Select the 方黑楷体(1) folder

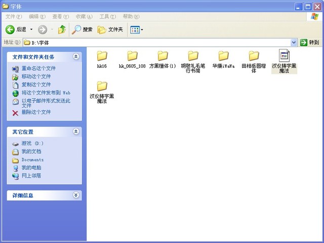pyautogui.click(x=163, y=56)
